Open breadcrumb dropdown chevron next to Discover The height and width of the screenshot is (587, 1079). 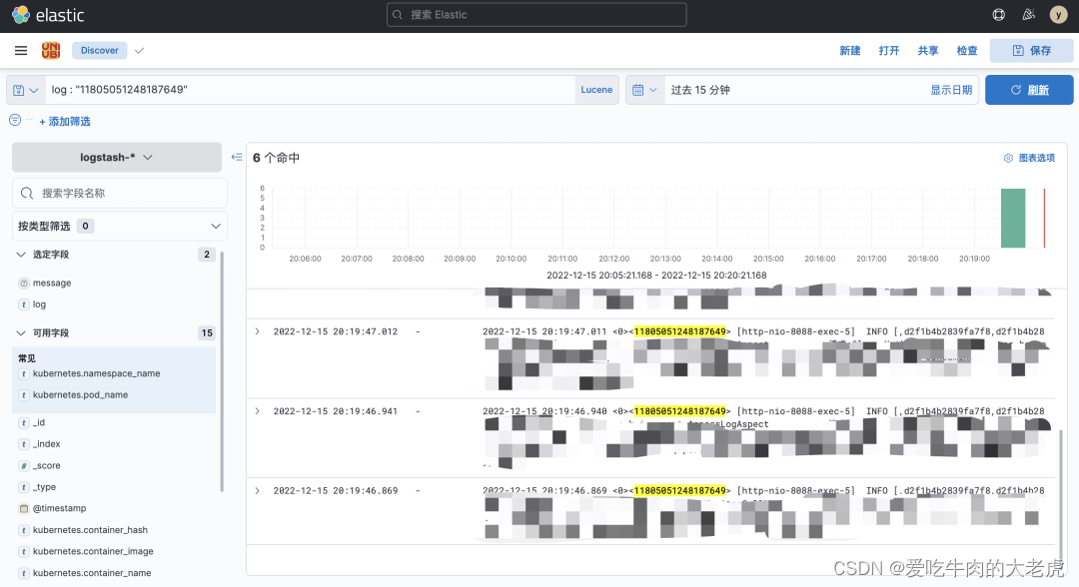pyautogui.click(x=140, y=50)
